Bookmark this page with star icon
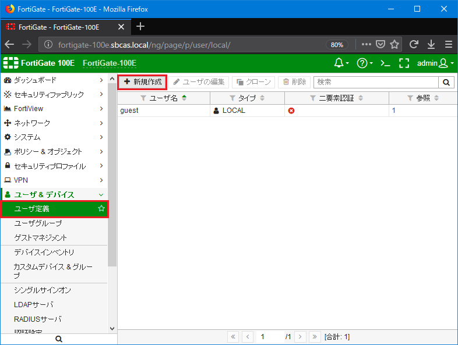 (394, 45)
